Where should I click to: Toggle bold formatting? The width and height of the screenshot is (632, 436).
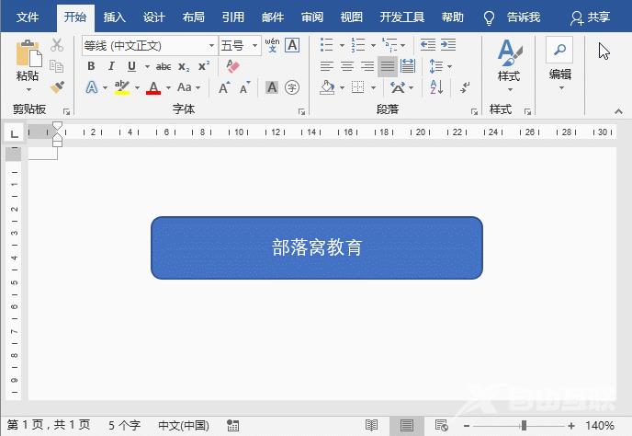coord(91,66)
